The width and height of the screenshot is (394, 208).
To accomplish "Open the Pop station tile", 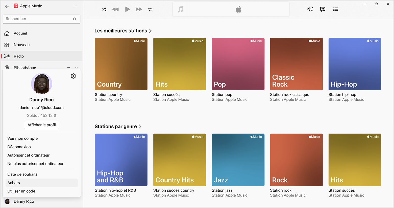I will (238, 64).
